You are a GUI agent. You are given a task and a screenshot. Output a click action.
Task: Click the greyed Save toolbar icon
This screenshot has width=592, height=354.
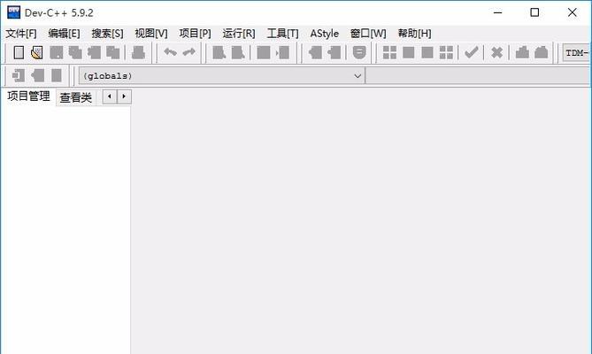coord(57,53)
